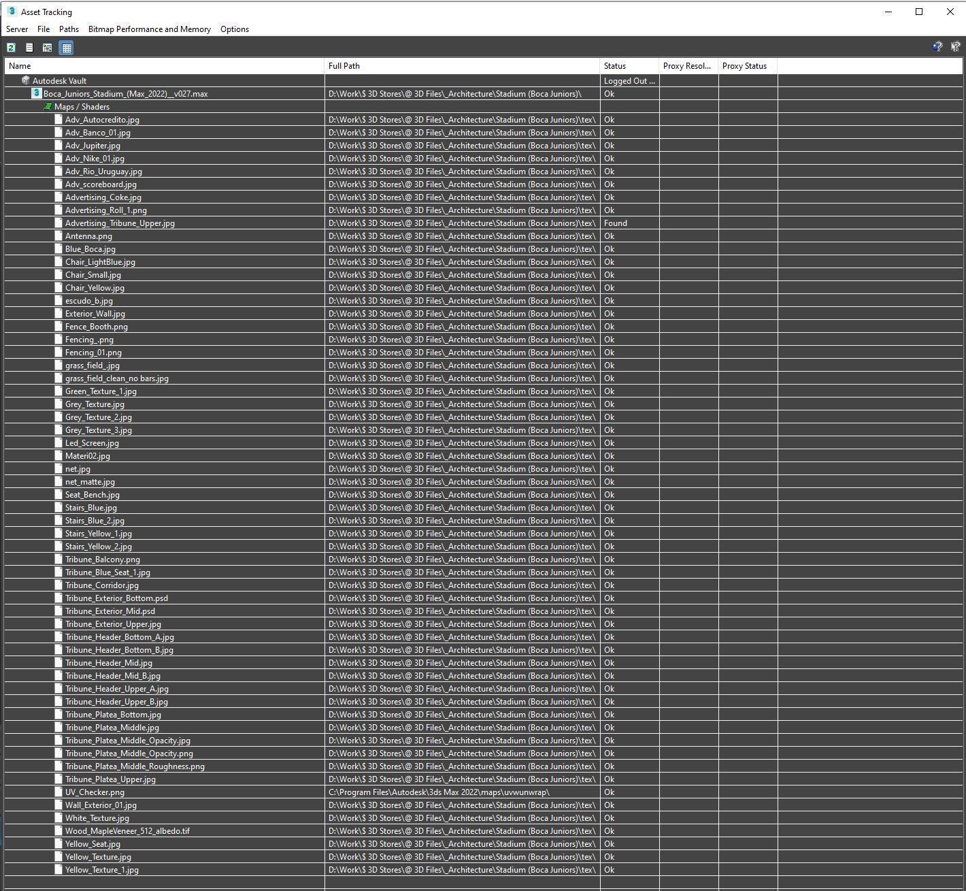The image size is (966, 891).
Task: Click the file icon beside UV_Checker.png
Action: (59, 792)
